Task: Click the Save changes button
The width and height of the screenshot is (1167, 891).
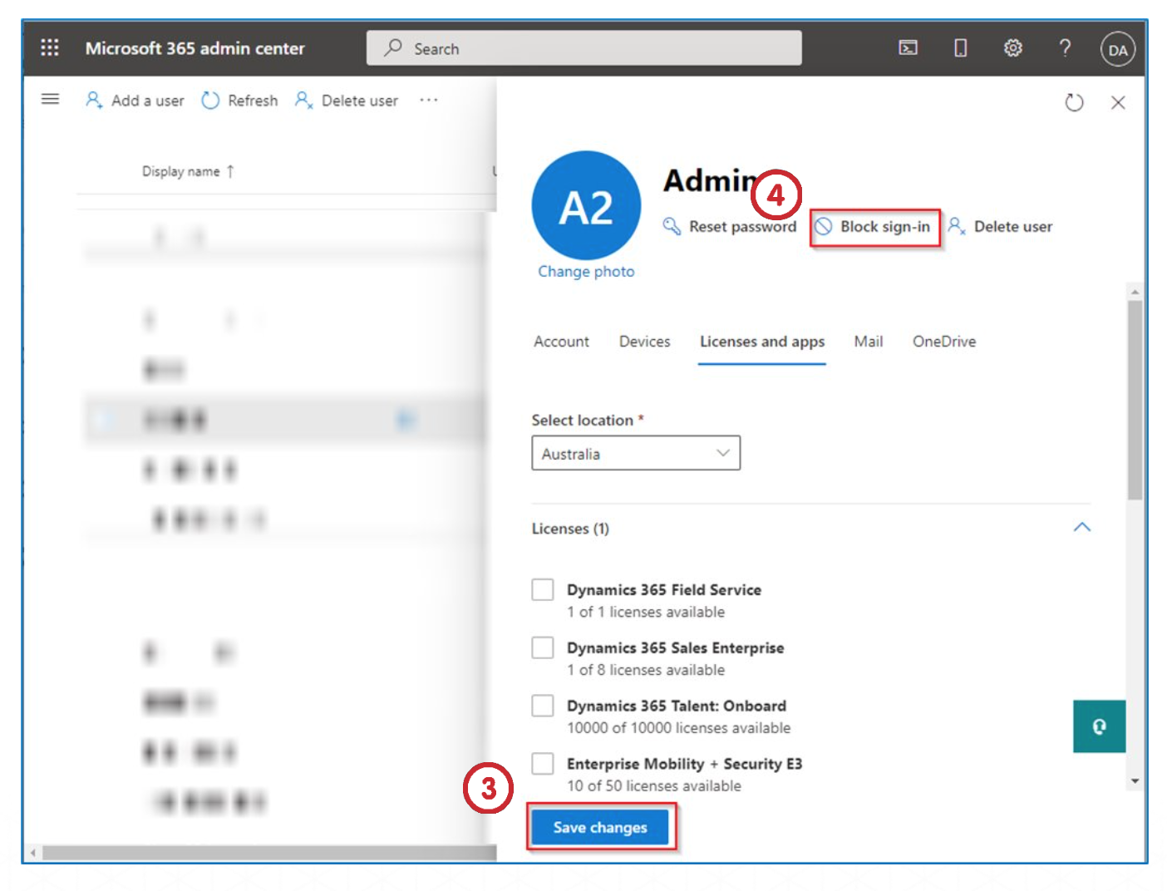Action: [x=599, y=828]
